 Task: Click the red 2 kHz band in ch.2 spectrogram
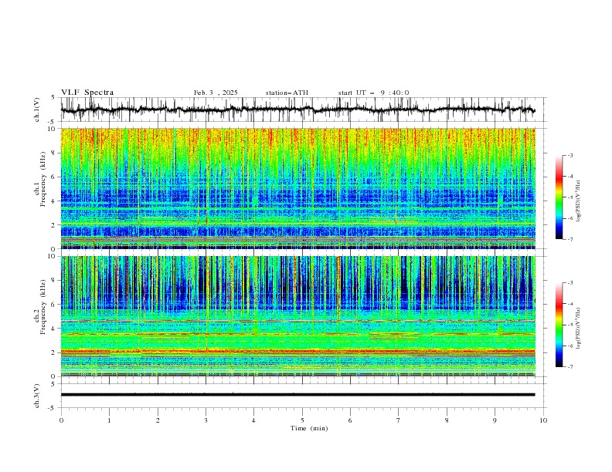[298, 352]
